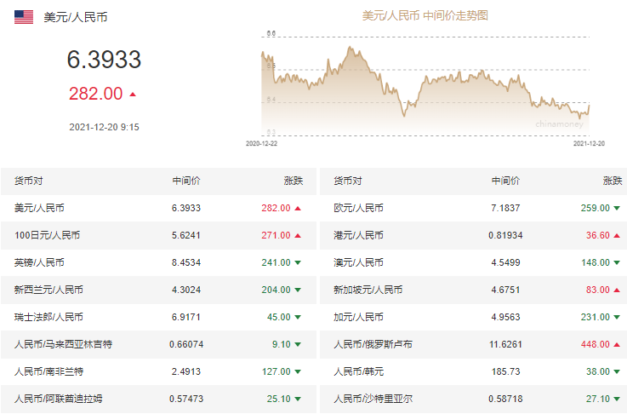Click the change value 204.00
This screenshot has width=627, height=414.
pyautogui.click(x=276, y=290)
